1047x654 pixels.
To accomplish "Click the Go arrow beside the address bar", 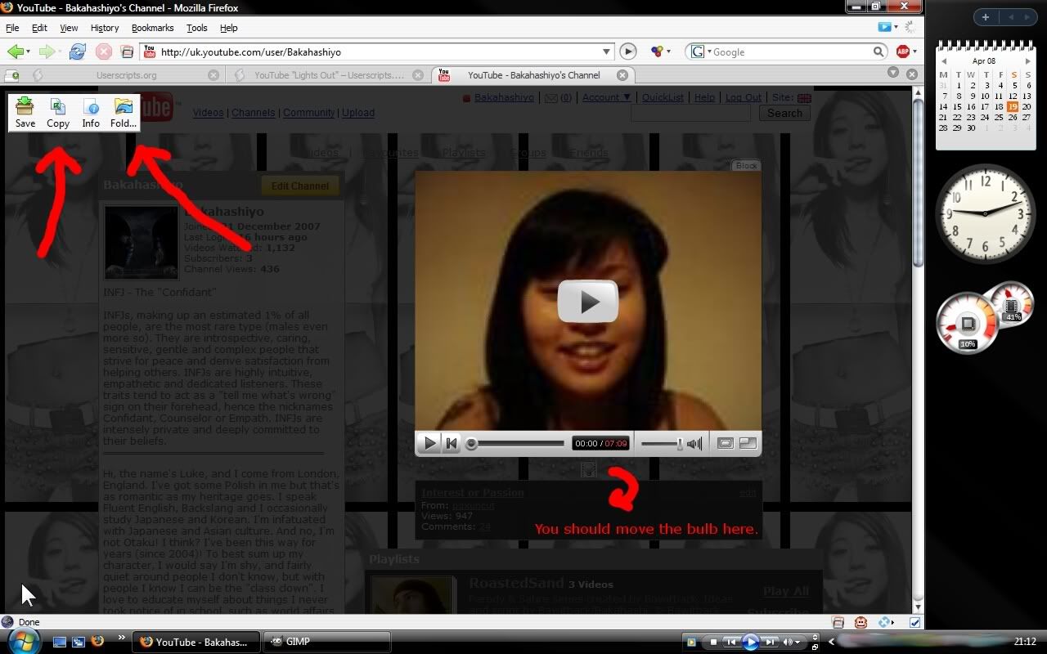I will (627, 52).
